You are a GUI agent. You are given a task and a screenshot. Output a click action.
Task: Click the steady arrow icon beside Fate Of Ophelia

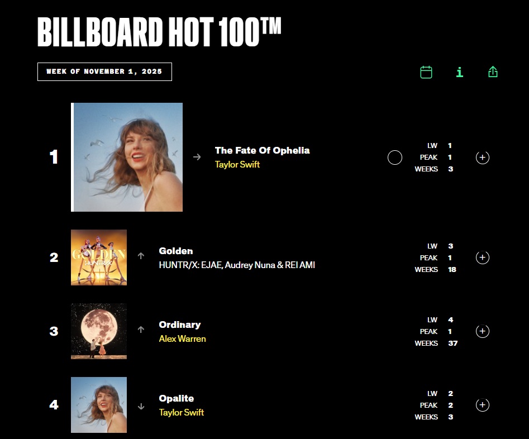click(197, 157)
